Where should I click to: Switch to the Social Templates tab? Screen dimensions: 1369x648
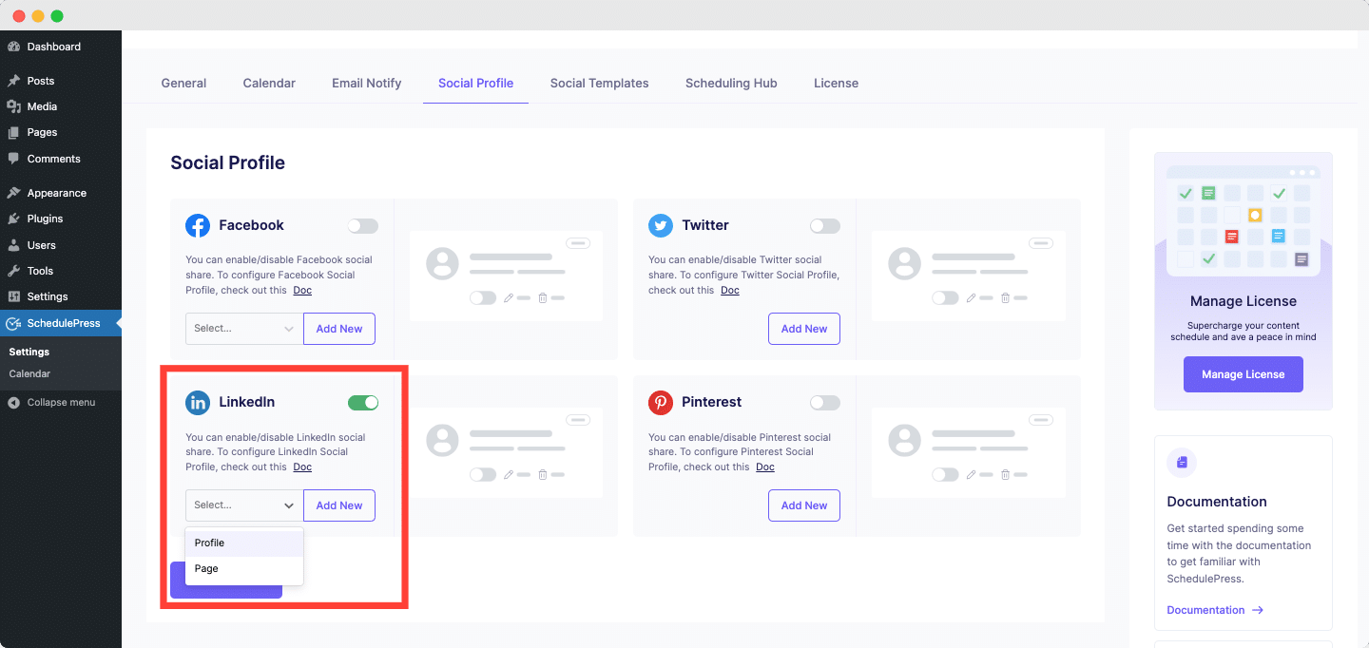click(x=599, y=84)
